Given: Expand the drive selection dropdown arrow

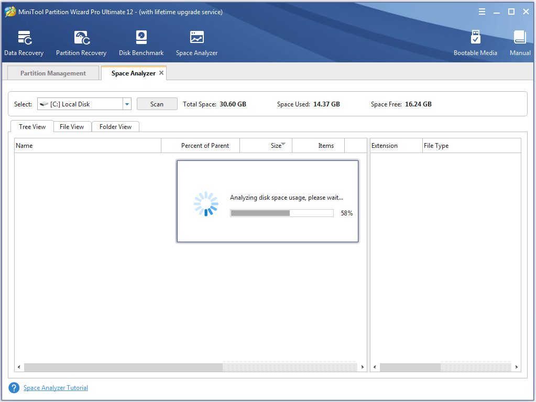Looking at the screenshot, I should pos(127,104).
